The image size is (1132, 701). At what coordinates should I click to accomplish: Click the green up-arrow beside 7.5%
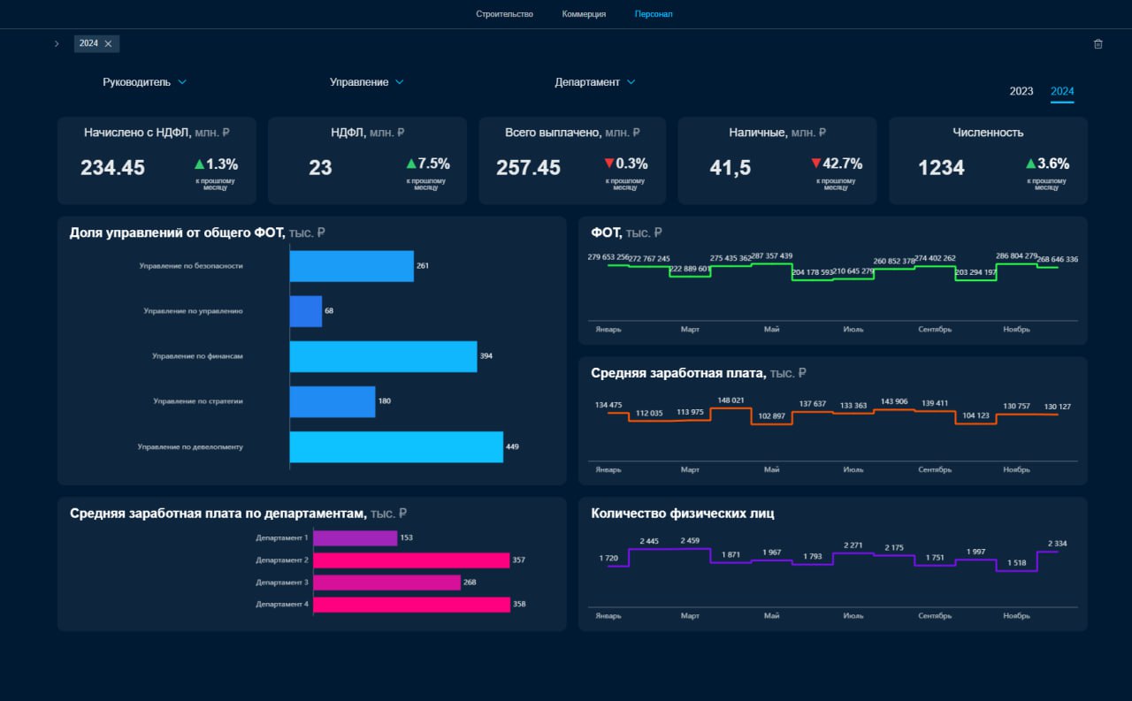[411, 164]
